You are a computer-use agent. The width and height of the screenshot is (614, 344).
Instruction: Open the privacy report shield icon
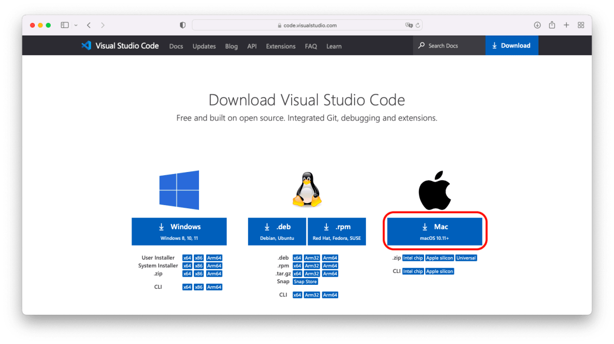(183, 25)
